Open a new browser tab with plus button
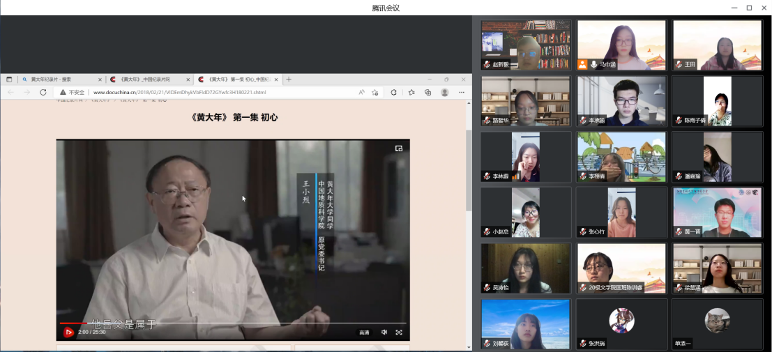The width and height of the screenshot is (772, 352). tap(289, 79)
